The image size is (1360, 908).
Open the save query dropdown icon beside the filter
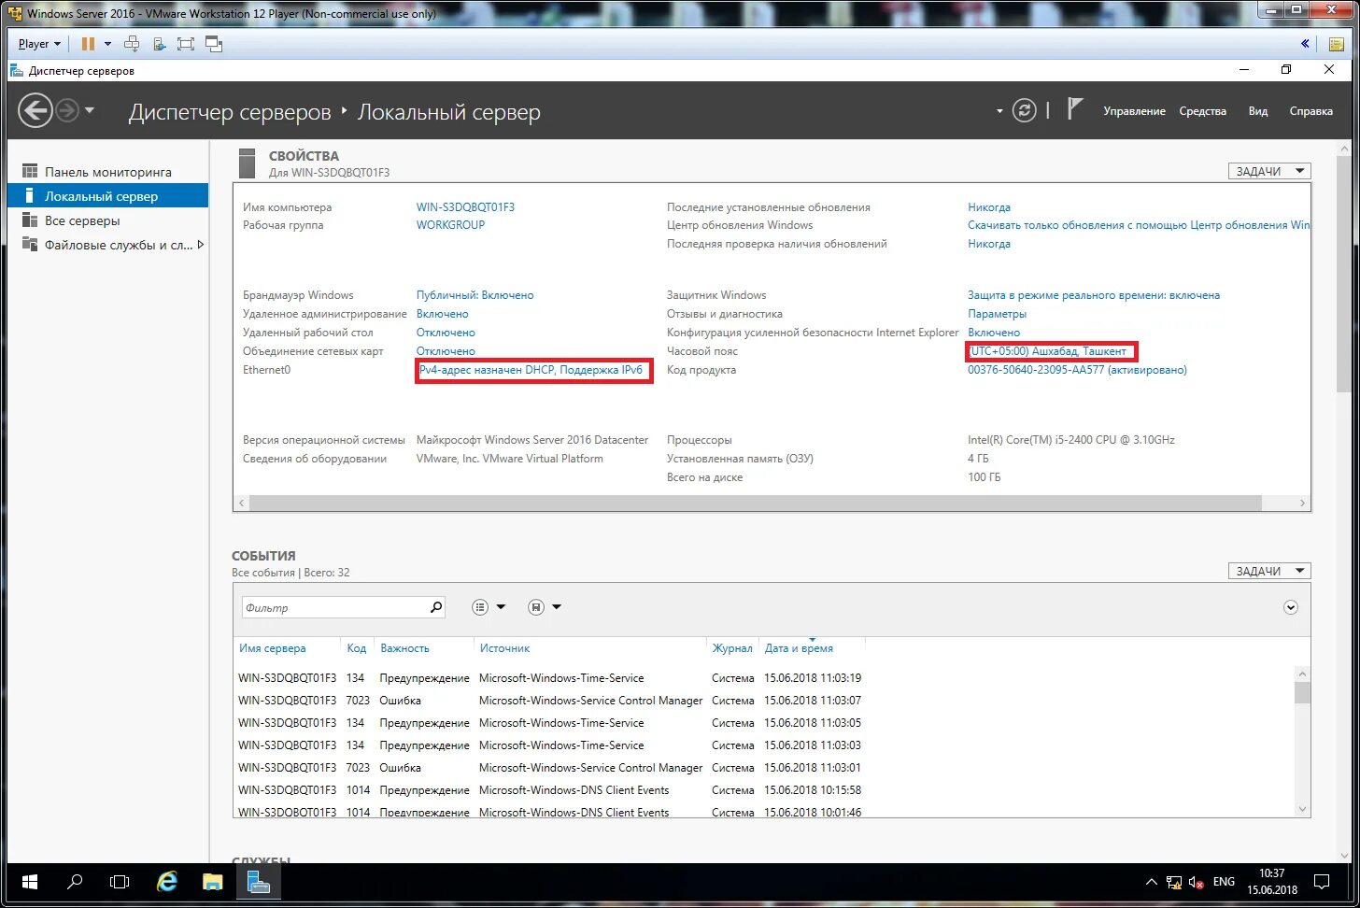(545, 607)
